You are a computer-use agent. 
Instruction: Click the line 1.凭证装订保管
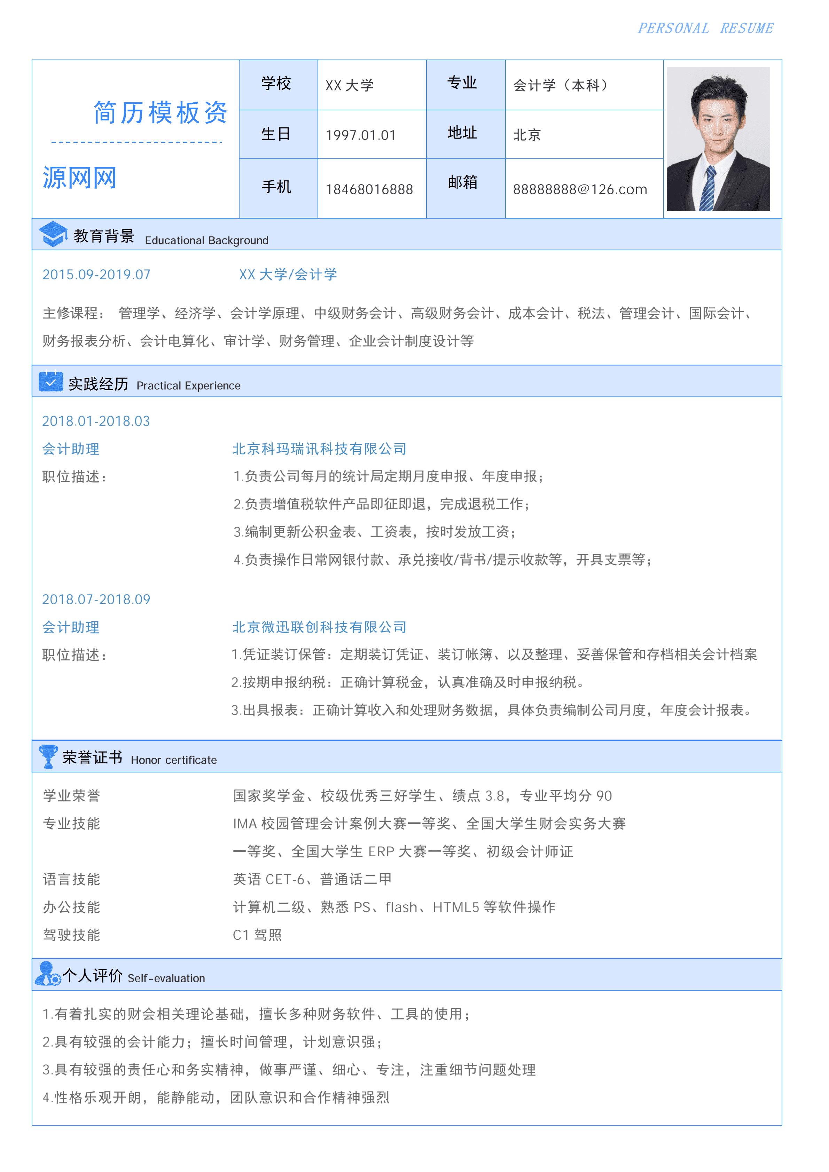click(x=494, y=655)
